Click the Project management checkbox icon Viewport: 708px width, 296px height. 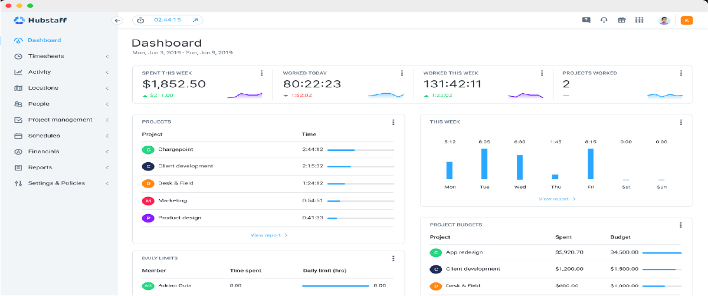coord(18,120)
